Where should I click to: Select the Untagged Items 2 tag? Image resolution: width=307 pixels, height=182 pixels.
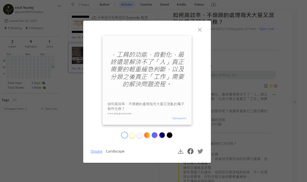15,109
